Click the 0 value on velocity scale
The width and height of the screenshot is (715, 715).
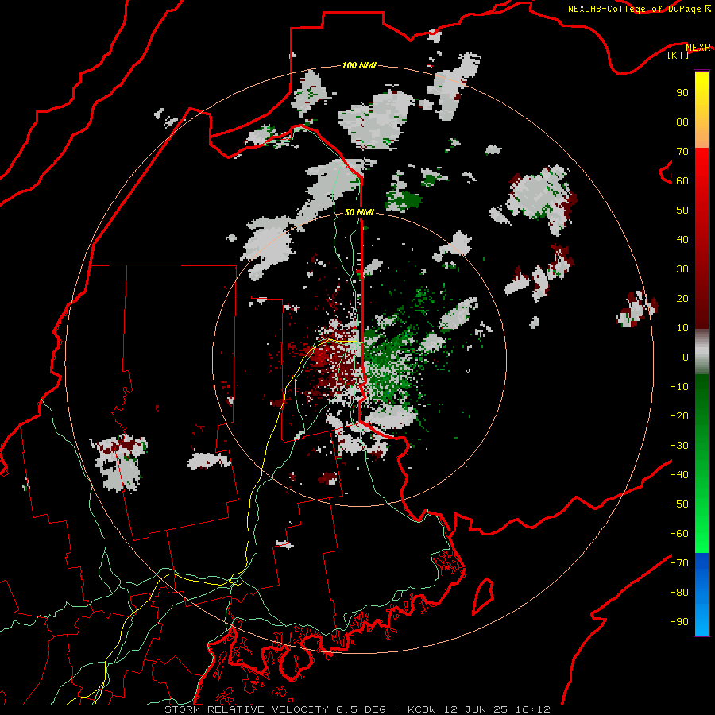tap(686, 357)
